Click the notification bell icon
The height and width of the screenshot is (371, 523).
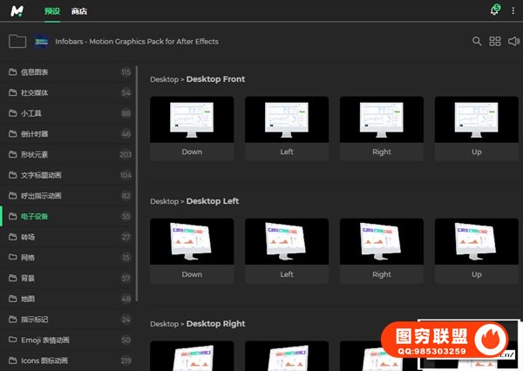click(494, 10)
